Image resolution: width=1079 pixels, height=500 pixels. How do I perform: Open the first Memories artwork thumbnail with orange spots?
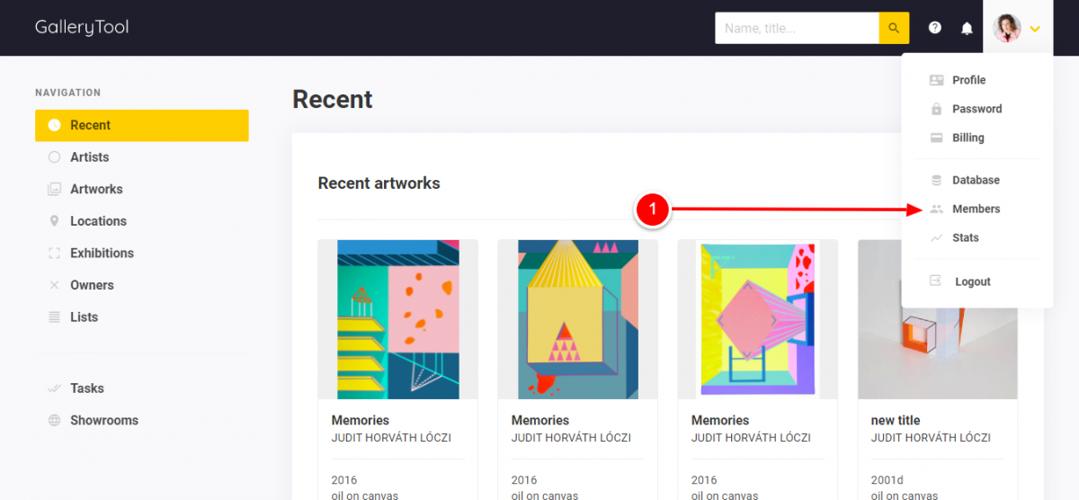point(397,319)
